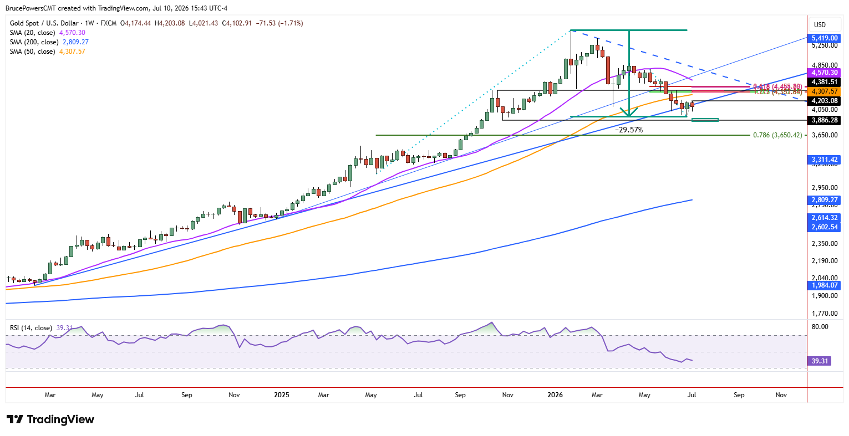This screenshot has width=849, height=436.
Task: Select the orange 4,307.57 price axis label
Action: pos(824,91)
